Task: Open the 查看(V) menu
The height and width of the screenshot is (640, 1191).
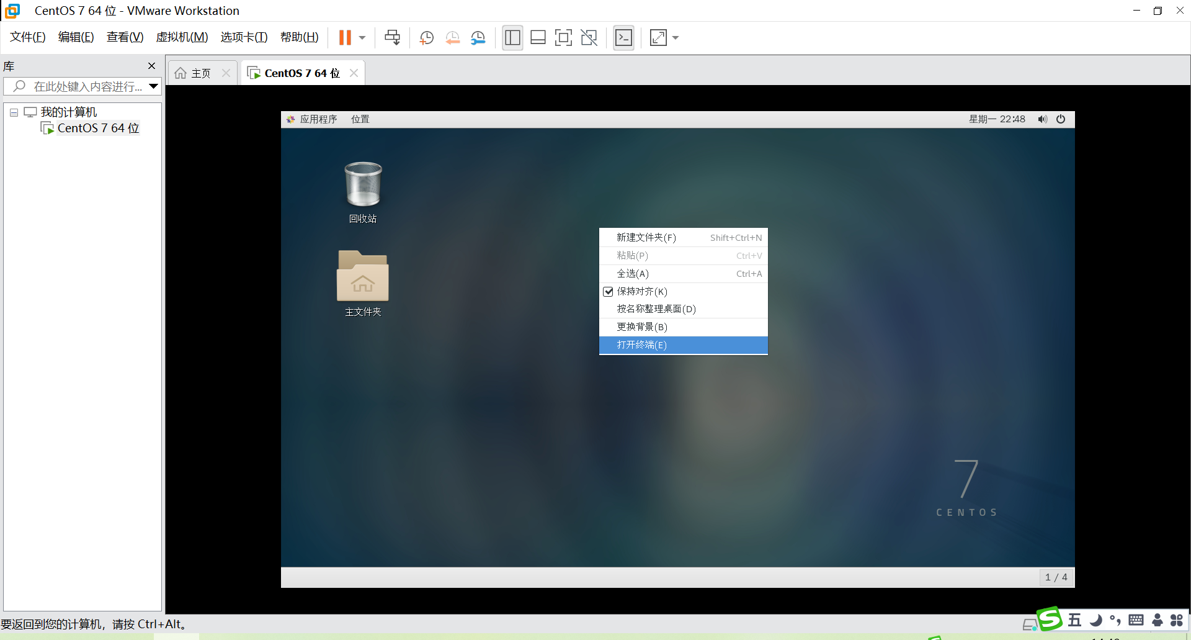Action: [125, 37]
